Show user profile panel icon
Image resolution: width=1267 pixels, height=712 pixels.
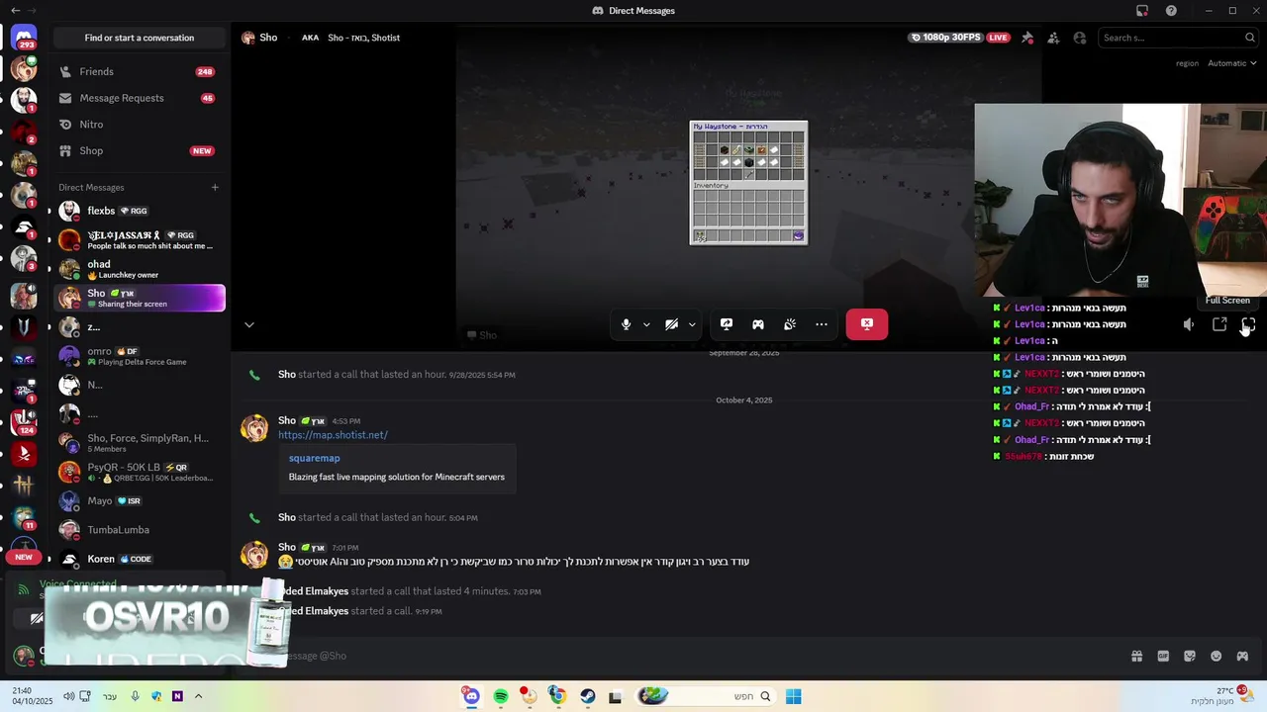coord(1080,38)
